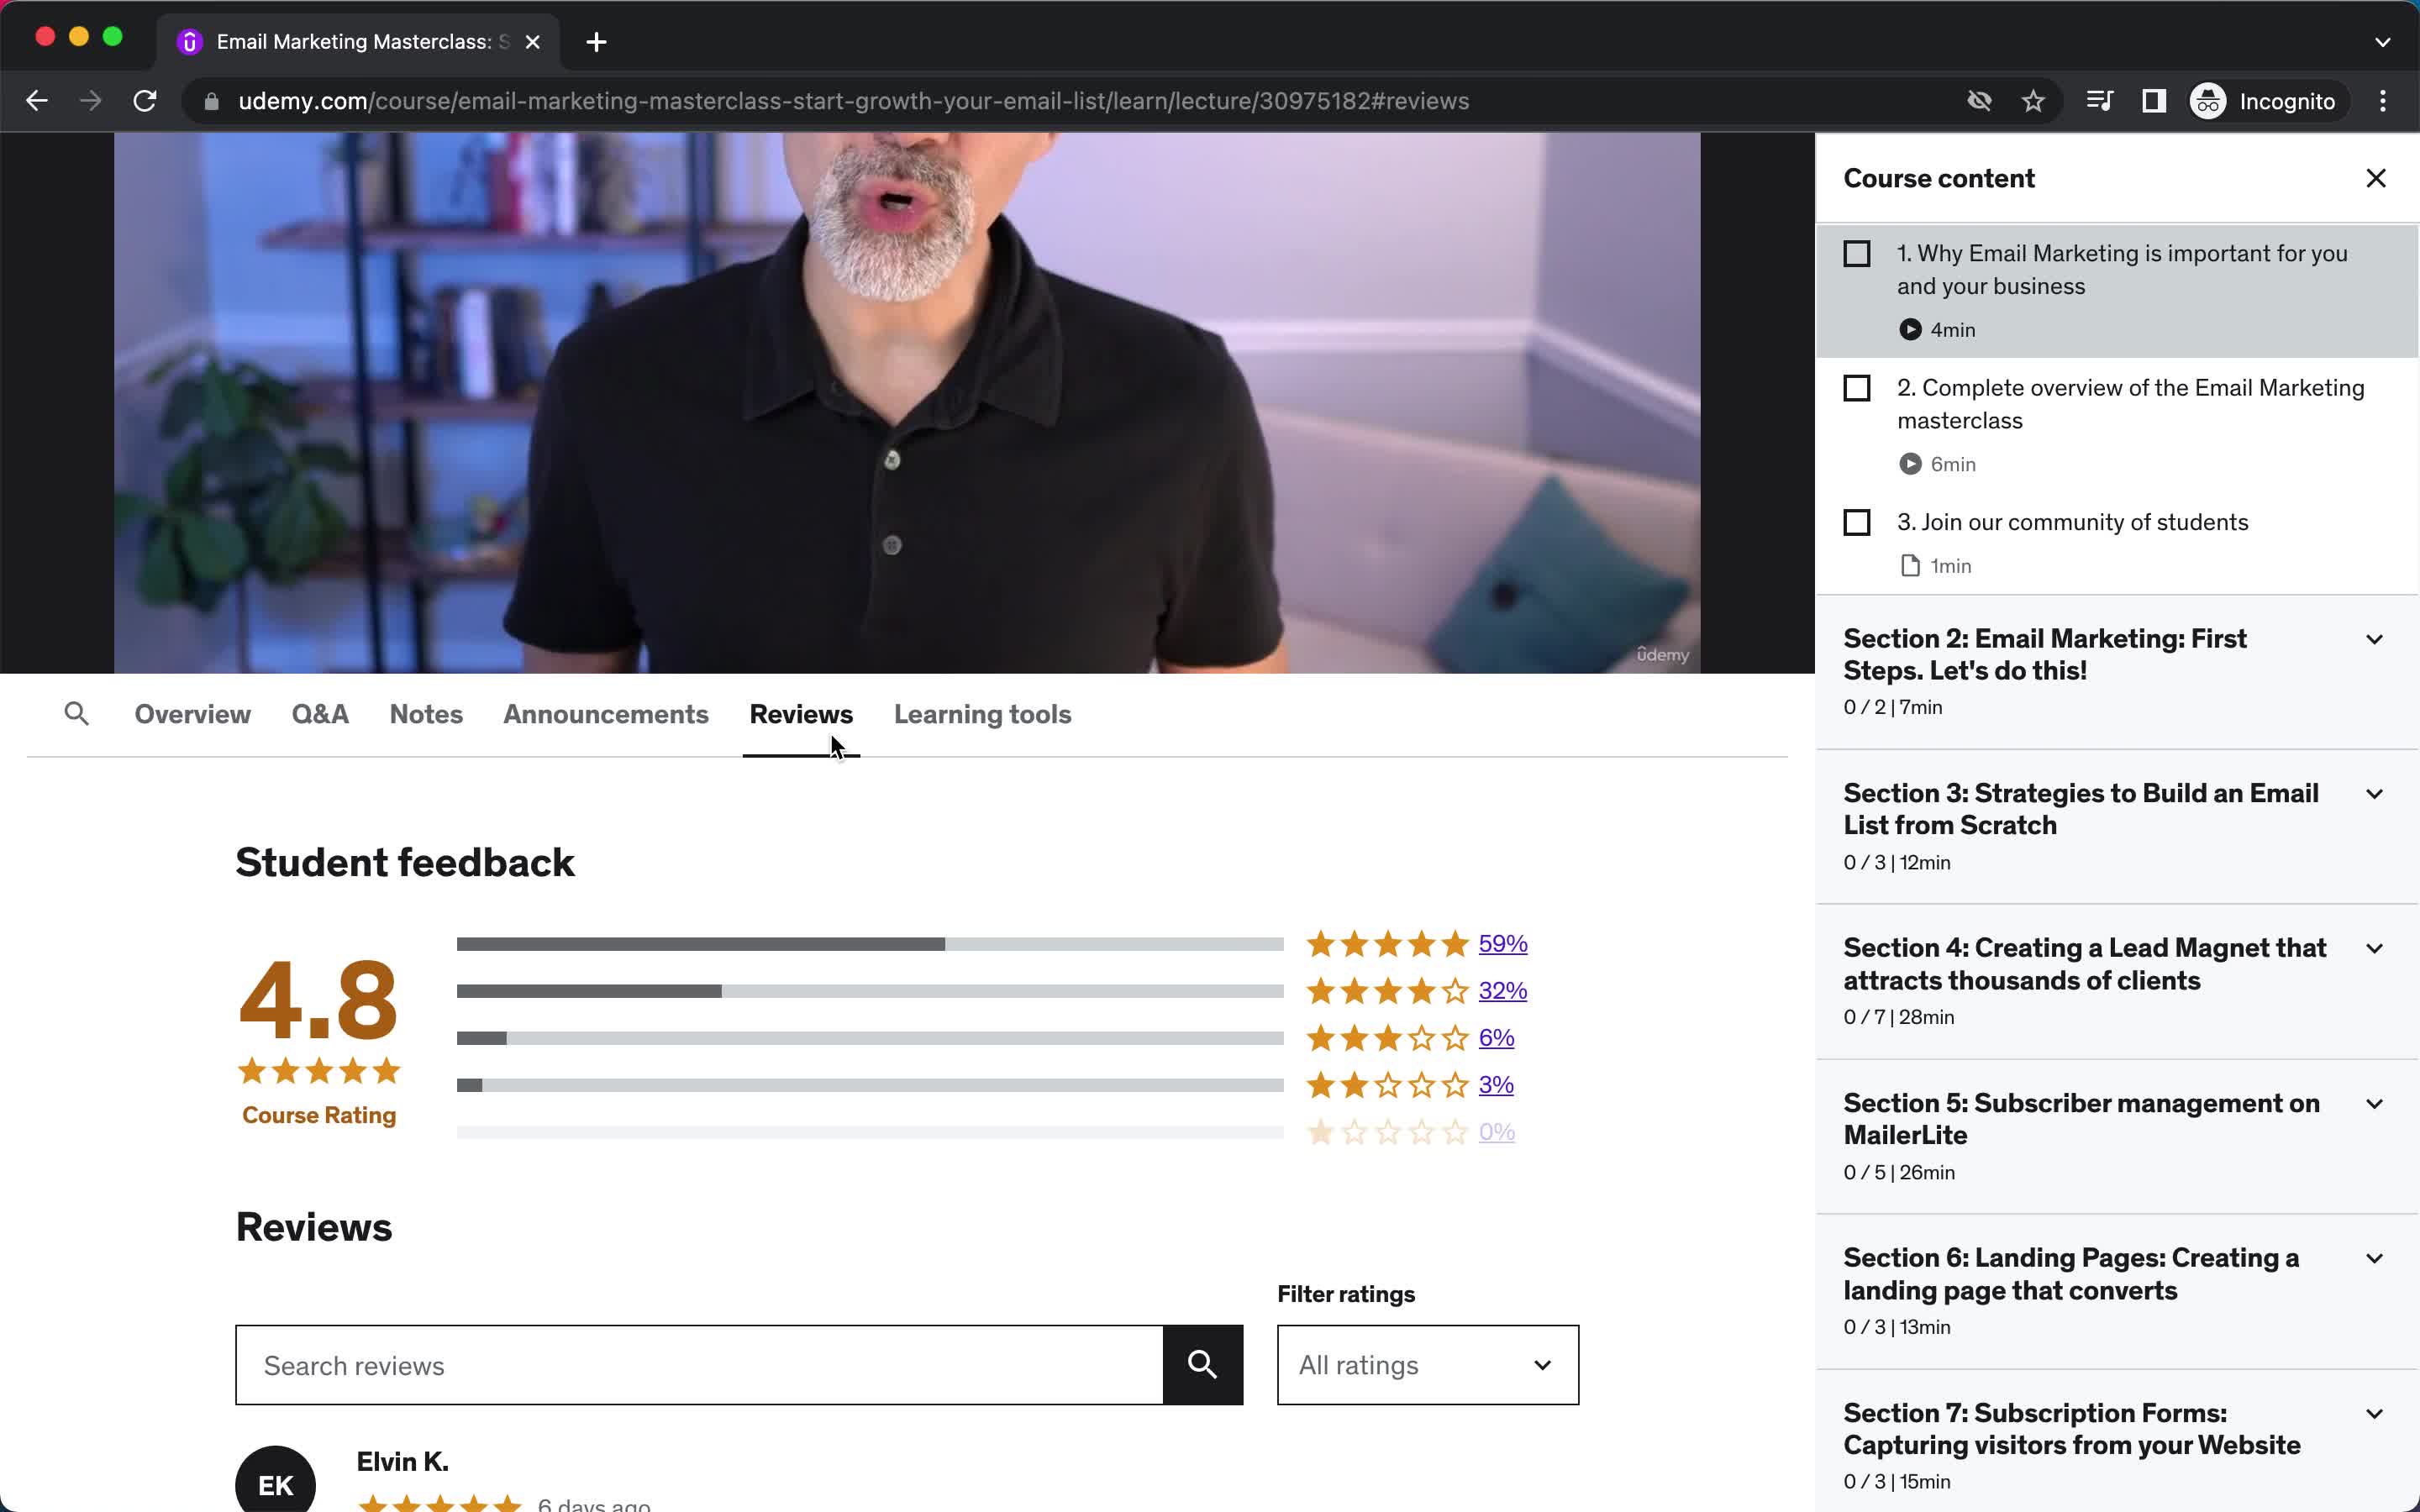Select the Learning tools tab
Screen dimensions: 2420x1512
pos(981,712)
